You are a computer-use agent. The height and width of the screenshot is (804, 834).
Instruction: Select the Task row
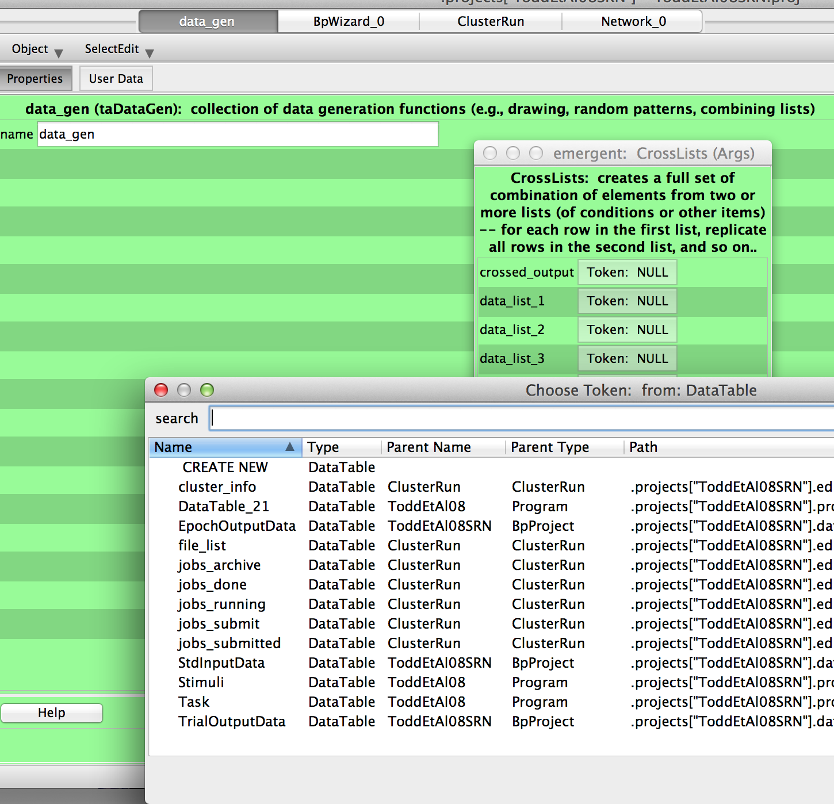point(492,702)
